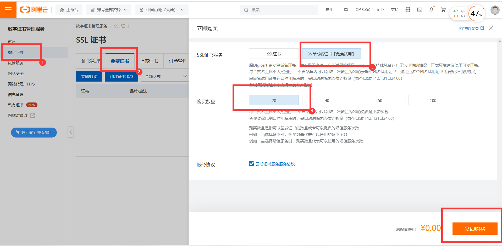This screenshot has height=246, width=502.
Task: Select DV单域名证书【免费试用】option
Action: (331, 54)
